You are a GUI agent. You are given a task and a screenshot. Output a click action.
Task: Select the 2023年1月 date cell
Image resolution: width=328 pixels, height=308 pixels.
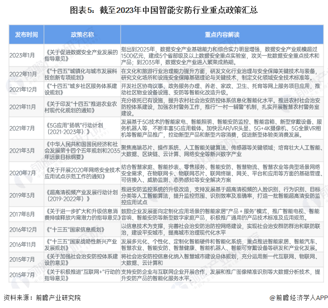tap(26, 55)
